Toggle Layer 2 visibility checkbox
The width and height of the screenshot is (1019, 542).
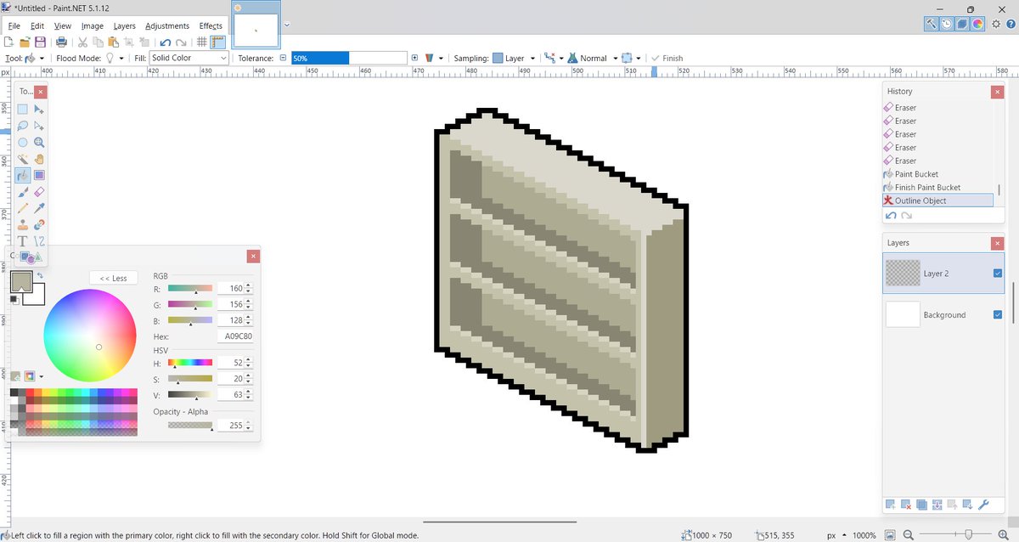(x=997, y=274)
